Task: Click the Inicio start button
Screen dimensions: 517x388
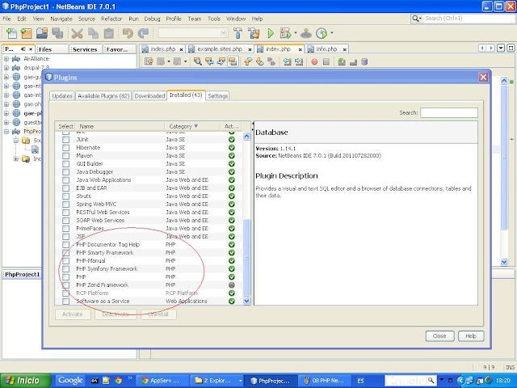Action: click(26, 381)
